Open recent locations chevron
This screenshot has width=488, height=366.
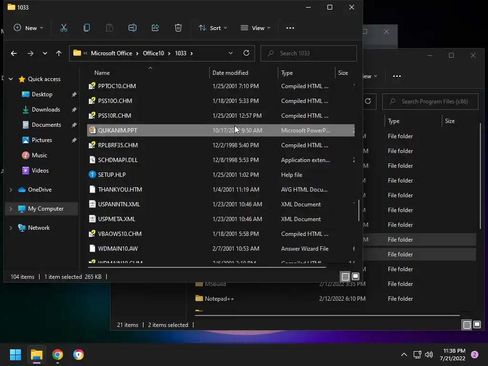45,53
